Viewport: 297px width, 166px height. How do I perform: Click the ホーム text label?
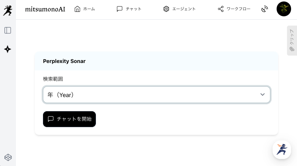[x=89, y=9]
